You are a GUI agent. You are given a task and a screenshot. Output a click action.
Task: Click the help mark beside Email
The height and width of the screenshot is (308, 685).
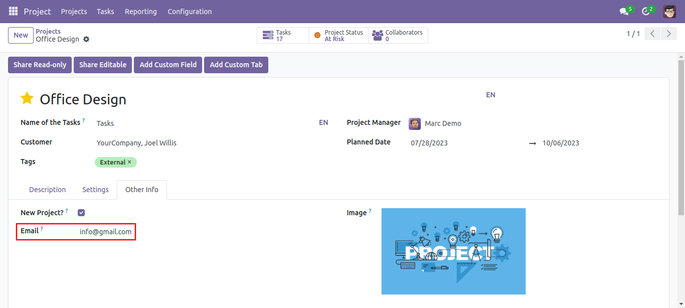click(x=42, y=229)
